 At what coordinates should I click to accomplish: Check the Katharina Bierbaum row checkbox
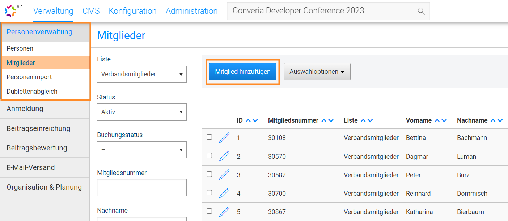(209, 211)
